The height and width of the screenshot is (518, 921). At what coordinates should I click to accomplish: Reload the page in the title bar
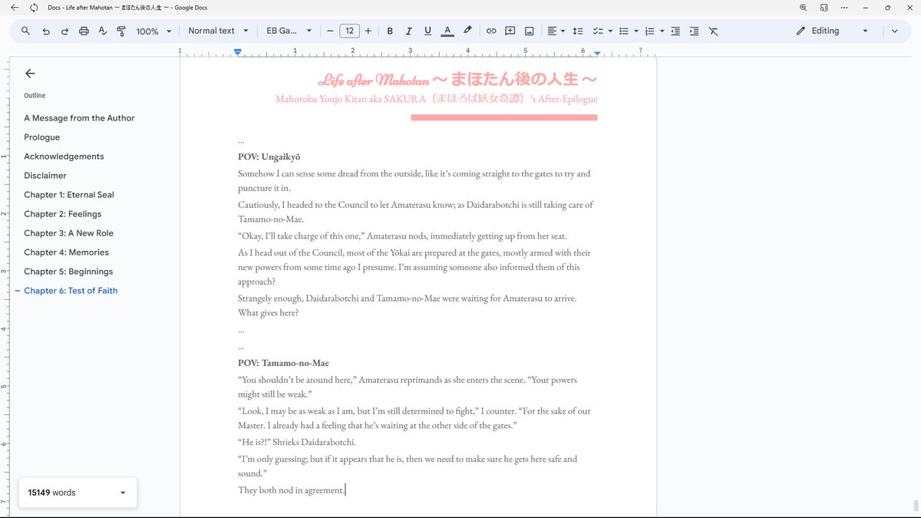34,8
